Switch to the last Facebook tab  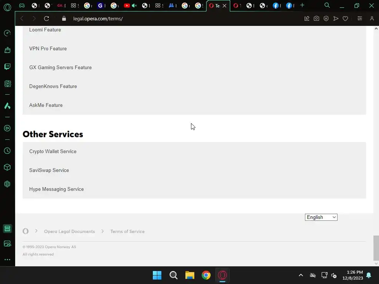(289, 6)
